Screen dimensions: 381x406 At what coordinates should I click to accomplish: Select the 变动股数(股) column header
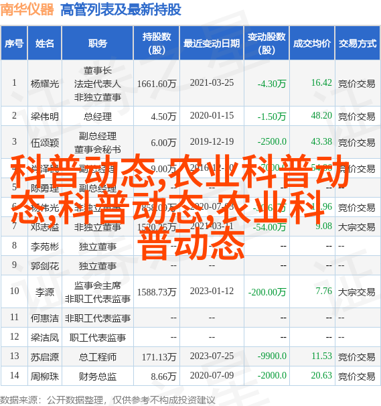pyautogui.click(x=266, y=44)
